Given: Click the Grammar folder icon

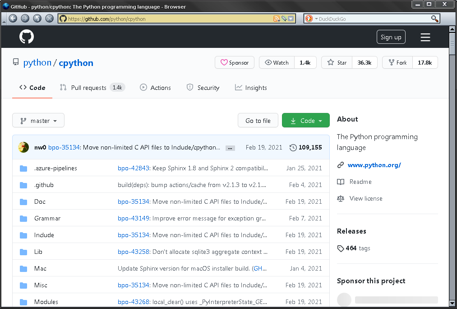Looking at the screenshot, I should pyautogui.click(x=23, y=219).
